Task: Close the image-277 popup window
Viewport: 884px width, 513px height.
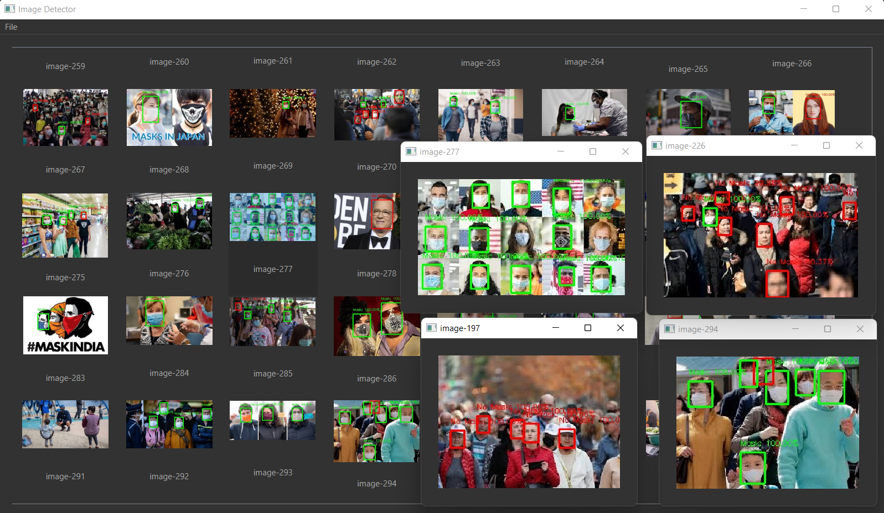Action: point(625,151)
